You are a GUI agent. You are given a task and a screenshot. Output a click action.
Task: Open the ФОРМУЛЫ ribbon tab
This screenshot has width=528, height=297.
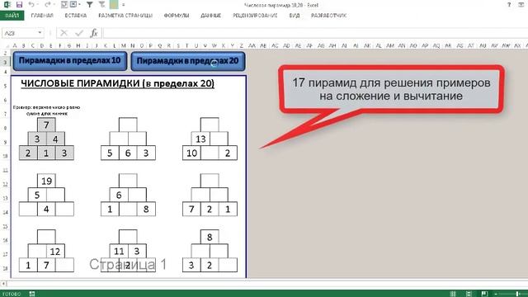click(x=176, y=16)
